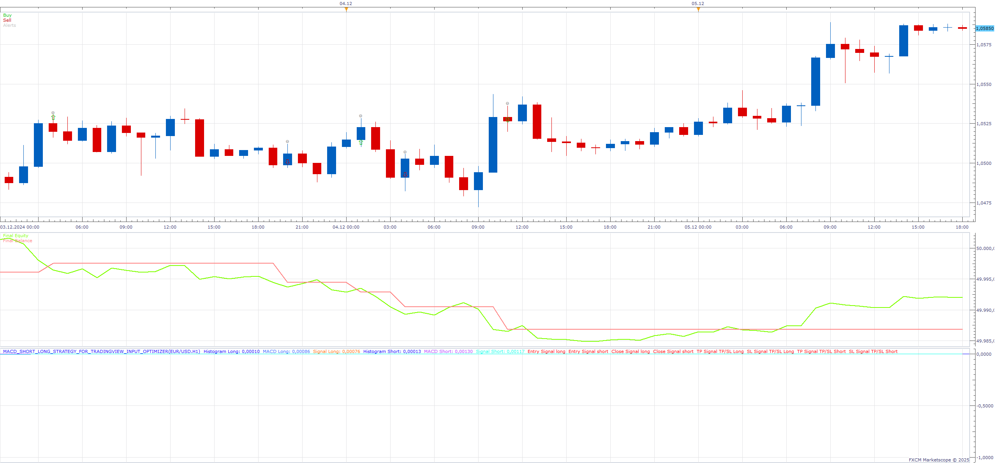Viewport: 995px width, 463px height.
Task: Click the alert dot above the 04.12 11:00 candle
Action: 507,103
